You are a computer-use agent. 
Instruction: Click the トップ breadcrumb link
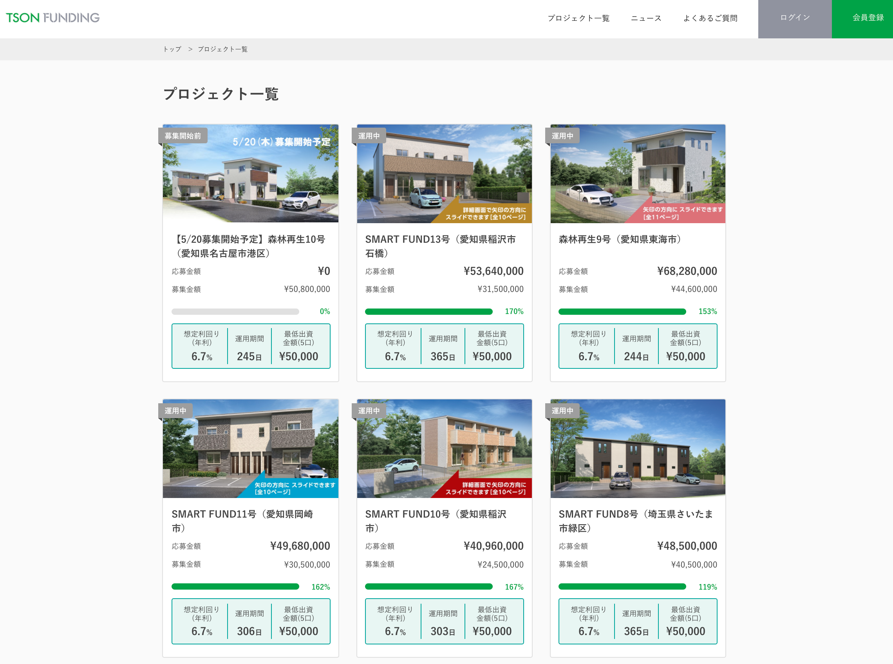pos(172,49)
